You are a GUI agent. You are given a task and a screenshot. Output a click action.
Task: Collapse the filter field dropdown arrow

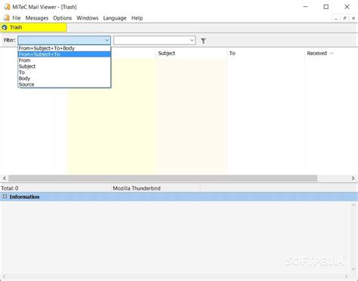click(x=106, y=40)
